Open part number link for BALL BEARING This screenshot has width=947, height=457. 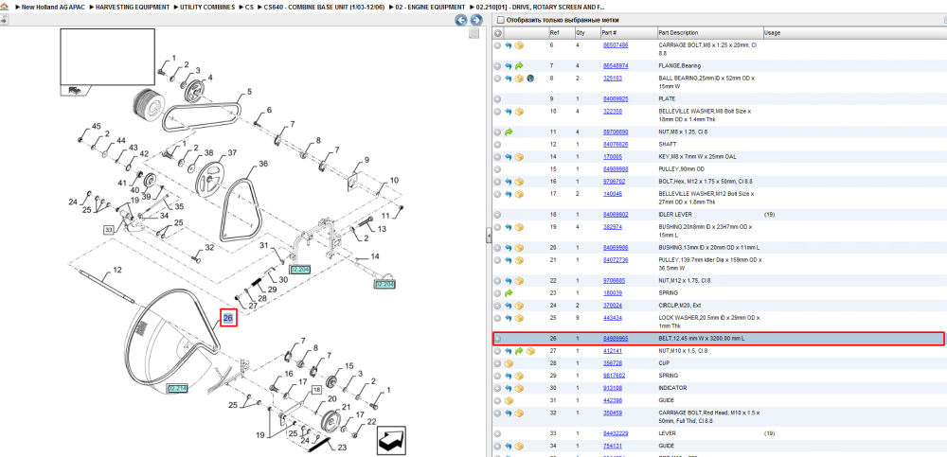613,78
